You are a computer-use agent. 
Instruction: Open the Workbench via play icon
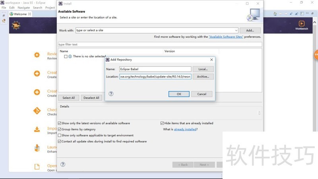coord(302,23)
